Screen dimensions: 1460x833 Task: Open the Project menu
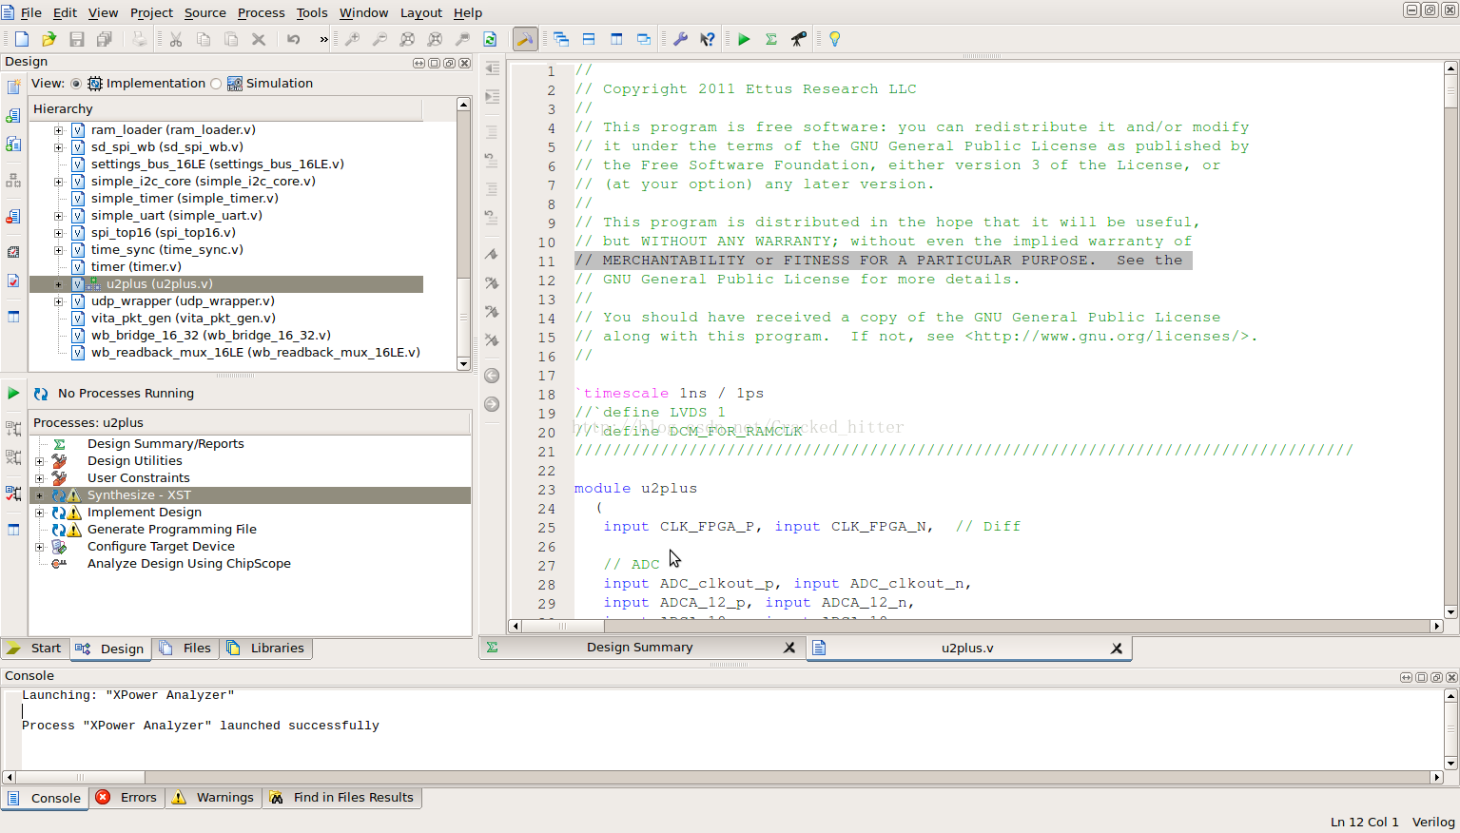pyautogui.click(x=151, y=12)
